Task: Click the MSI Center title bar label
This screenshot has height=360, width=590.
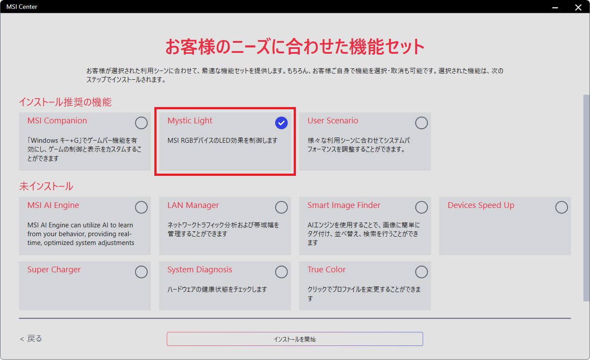Action: click(22, 7)
